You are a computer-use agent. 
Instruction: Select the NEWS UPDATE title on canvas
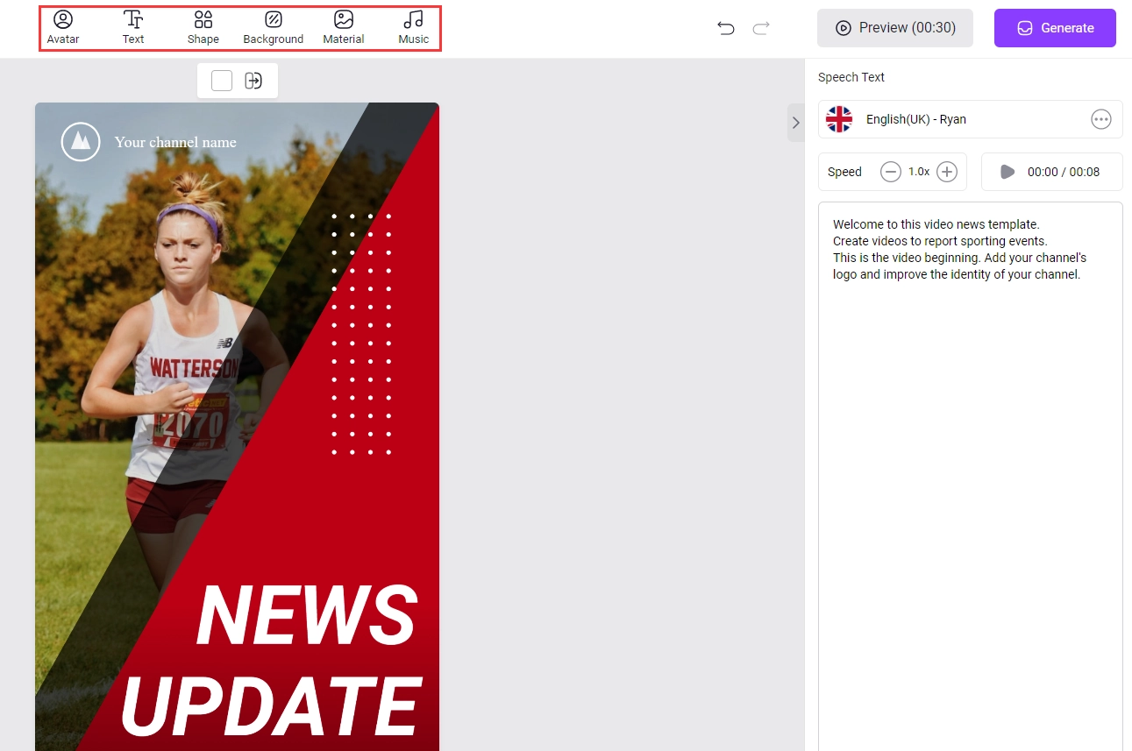pyautogui.click(x=281, y=662)
